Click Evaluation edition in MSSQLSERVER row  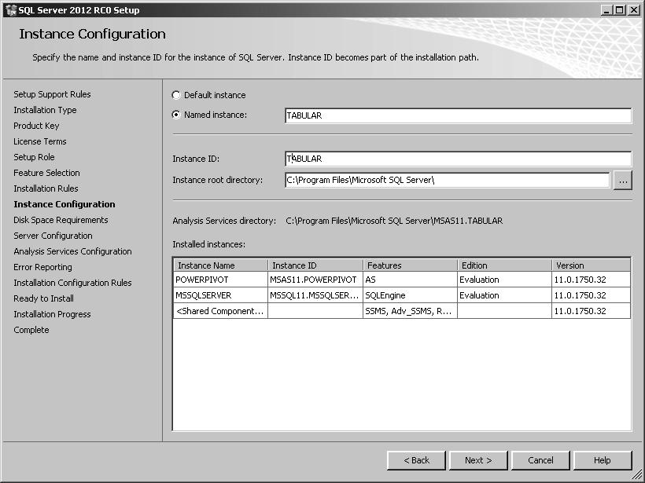click(504, 295)
